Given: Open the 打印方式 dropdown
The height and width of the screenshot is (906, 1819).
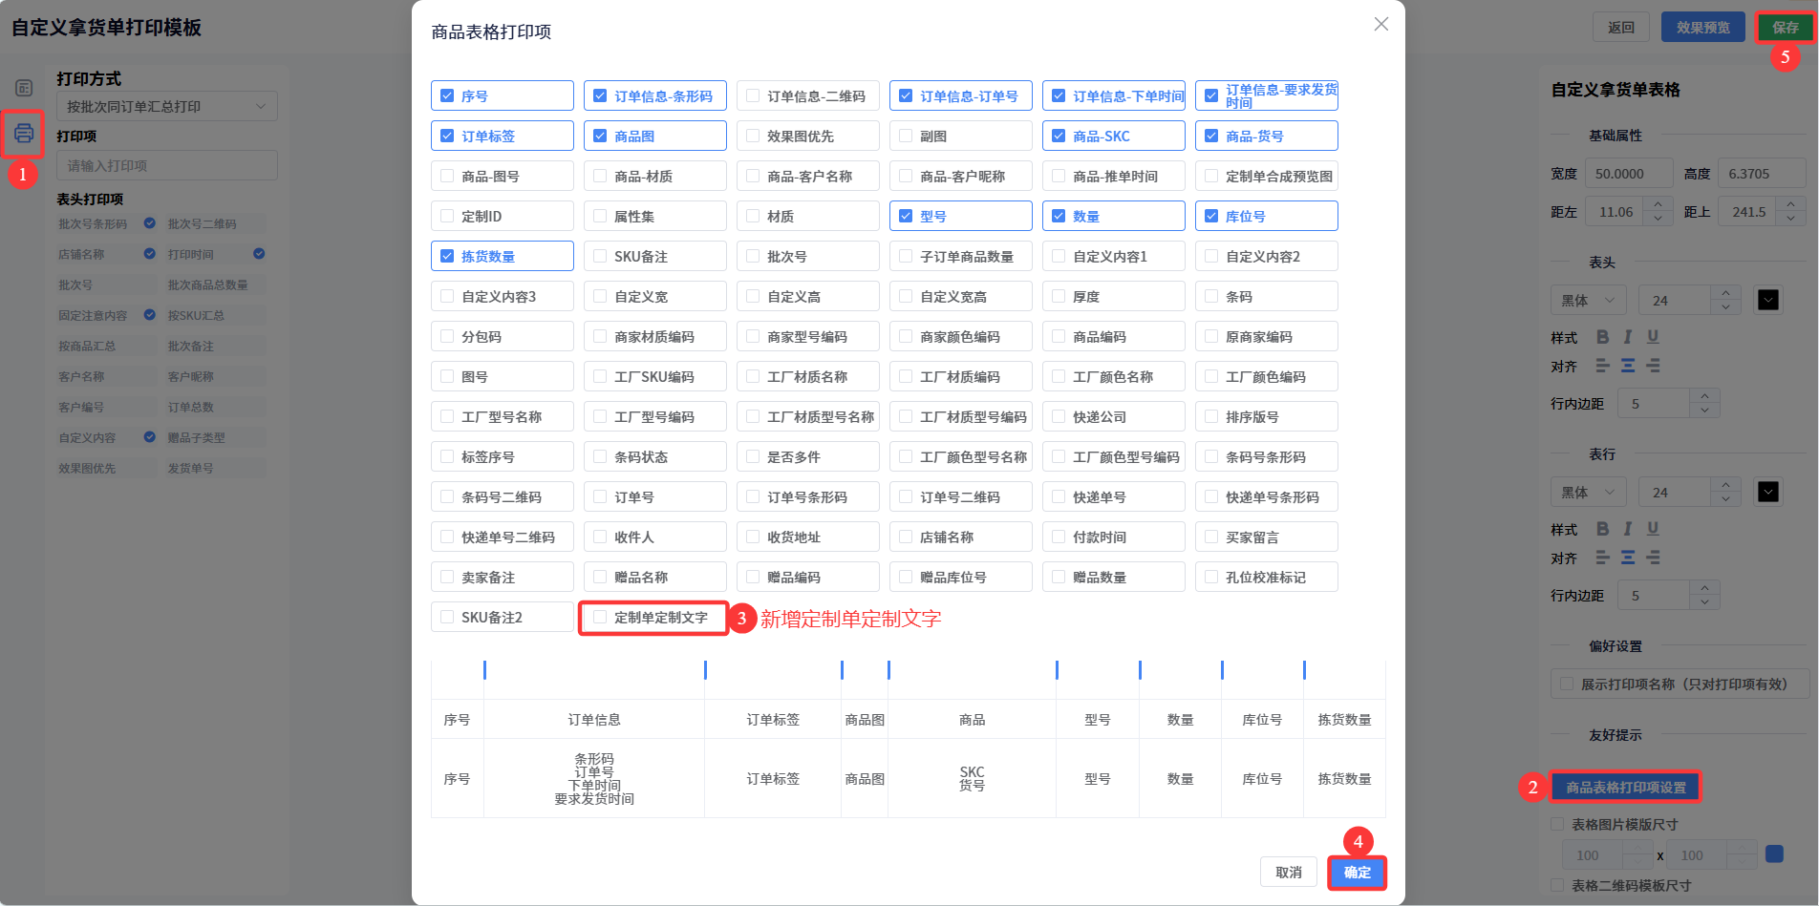Looking at the screenshot, I should 166,106.
